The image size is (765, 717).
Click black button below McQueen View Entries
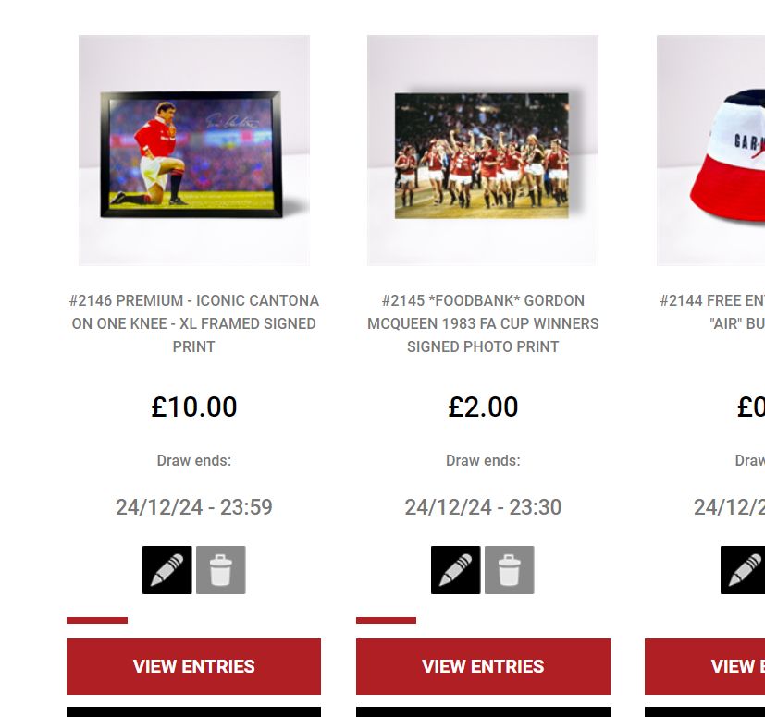(x=483, y=711)
